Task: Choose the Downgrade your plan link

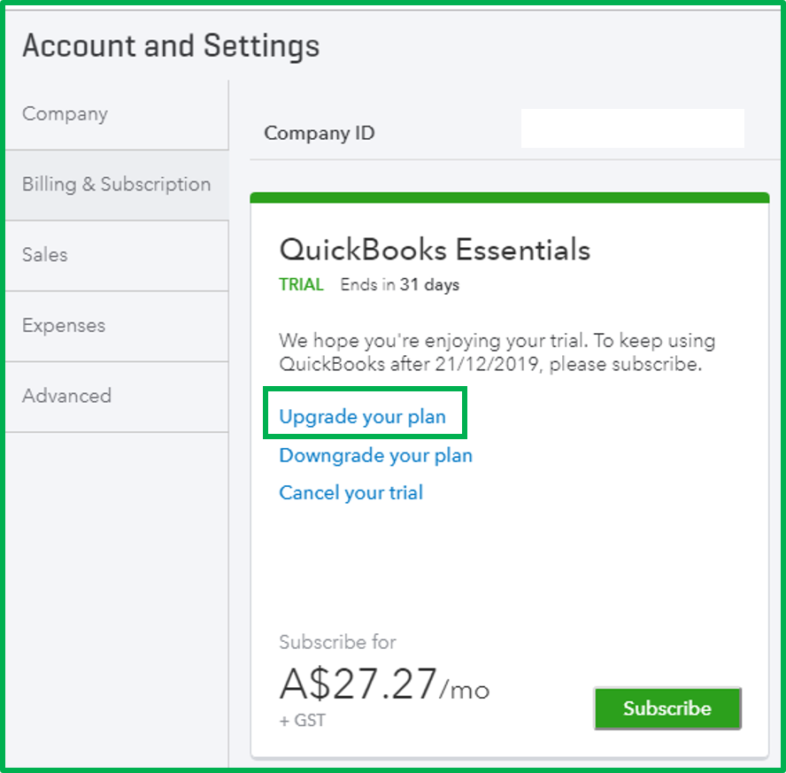Action: tap(375, 456)
